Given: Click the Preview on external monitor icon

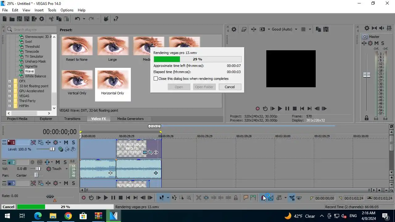Looking at the screenshot, I should (x=244, y=29).
